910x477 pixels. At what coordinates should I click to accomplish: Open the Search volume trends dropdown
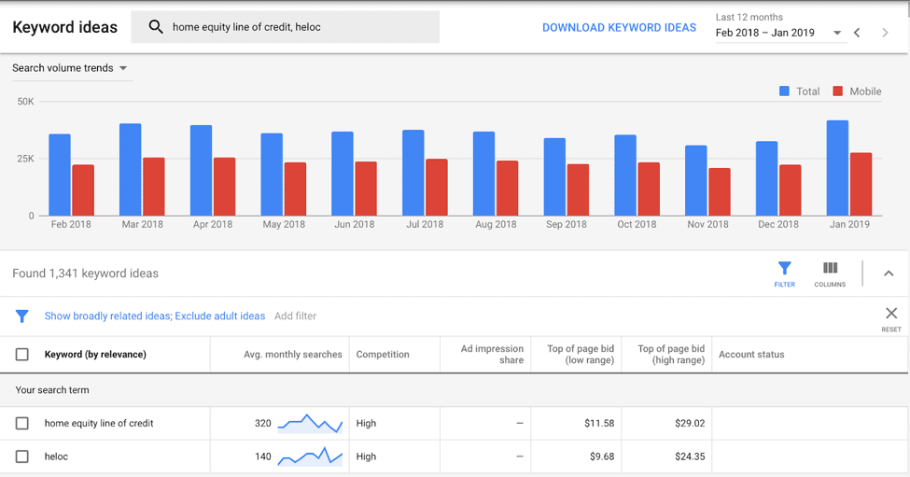70,68
